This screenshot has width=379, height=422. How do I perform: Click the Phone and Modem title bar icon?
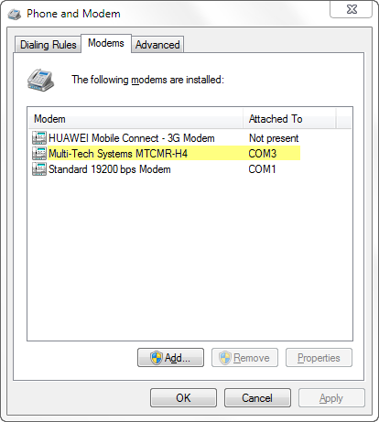15,14
